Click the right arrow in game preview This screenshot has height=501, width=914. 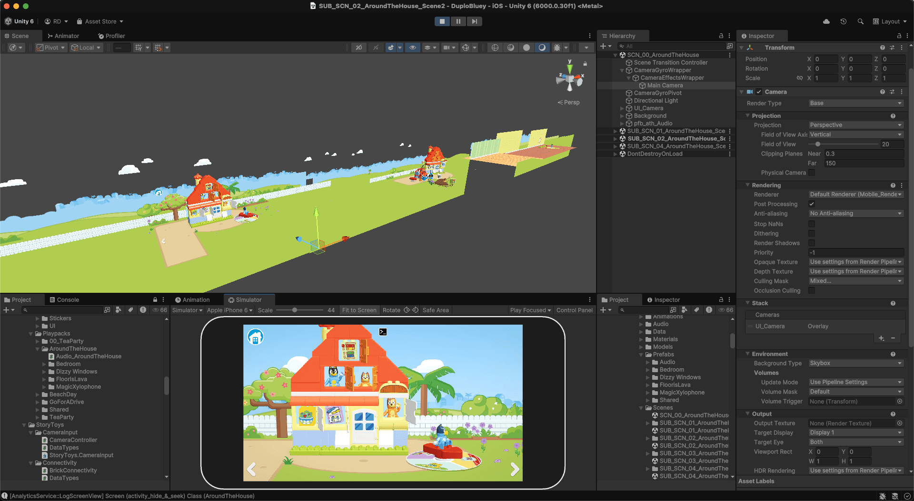[x=514, y=470]
